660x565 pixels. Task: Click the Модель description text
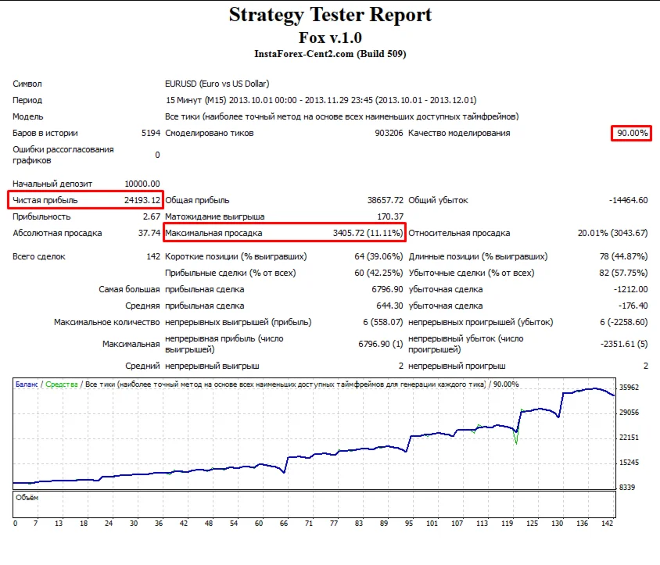click(x=342, y=116)
